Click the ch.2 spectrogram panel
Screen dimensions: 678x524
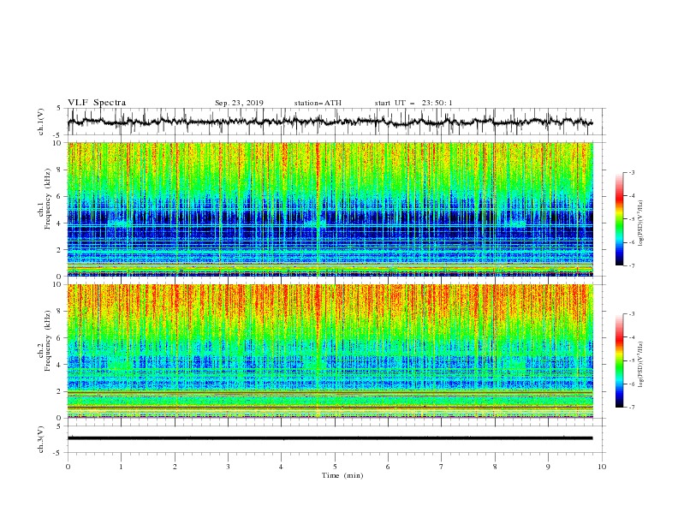(330, 351)
